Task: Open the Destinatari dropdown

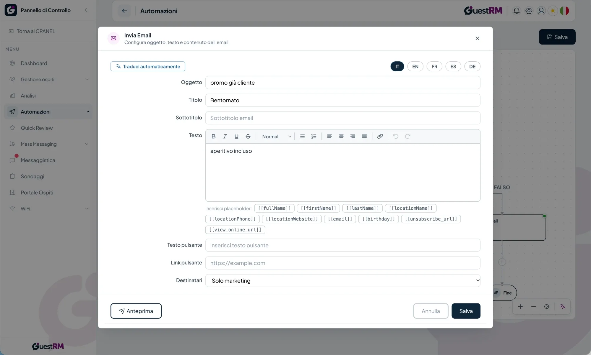Action: click(x=343, y=280)
